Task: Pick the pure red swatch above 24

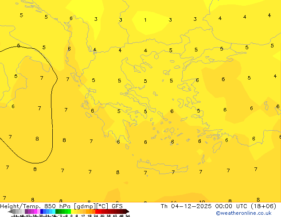Action: pos(97,211)
